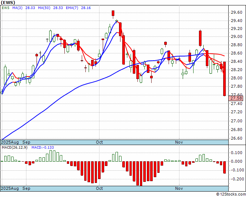Click the 26.60 price axis label
Viewport: 246px width, 197px height.
(237, 138)
